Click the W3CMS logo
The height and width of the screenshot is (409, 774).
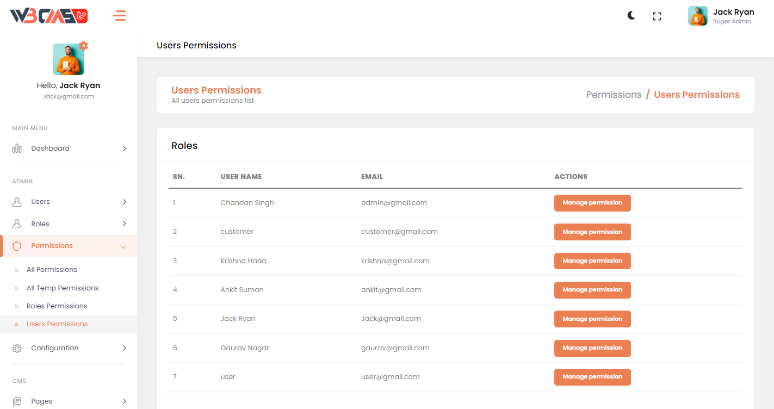pos(49,16)
